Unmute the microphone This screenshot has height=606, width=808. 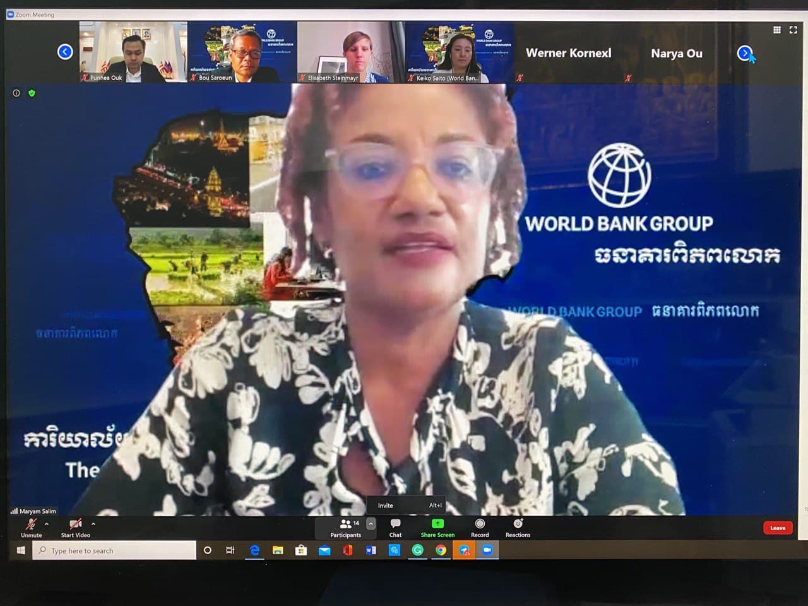tap(31, 528)
